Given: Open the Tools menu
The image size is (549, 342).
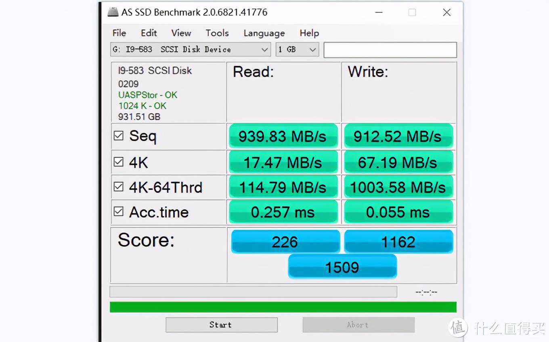Looking at the screenshot, I should 217,33.
